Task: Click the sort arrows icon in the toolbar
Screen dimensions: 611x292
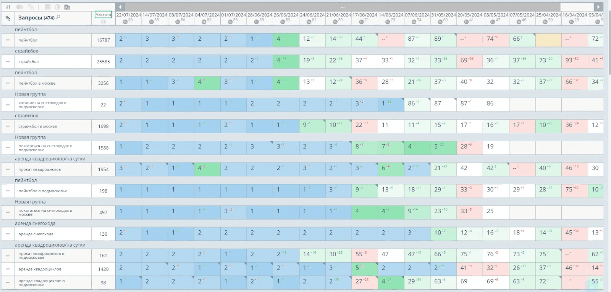Action: pos(8,7)
